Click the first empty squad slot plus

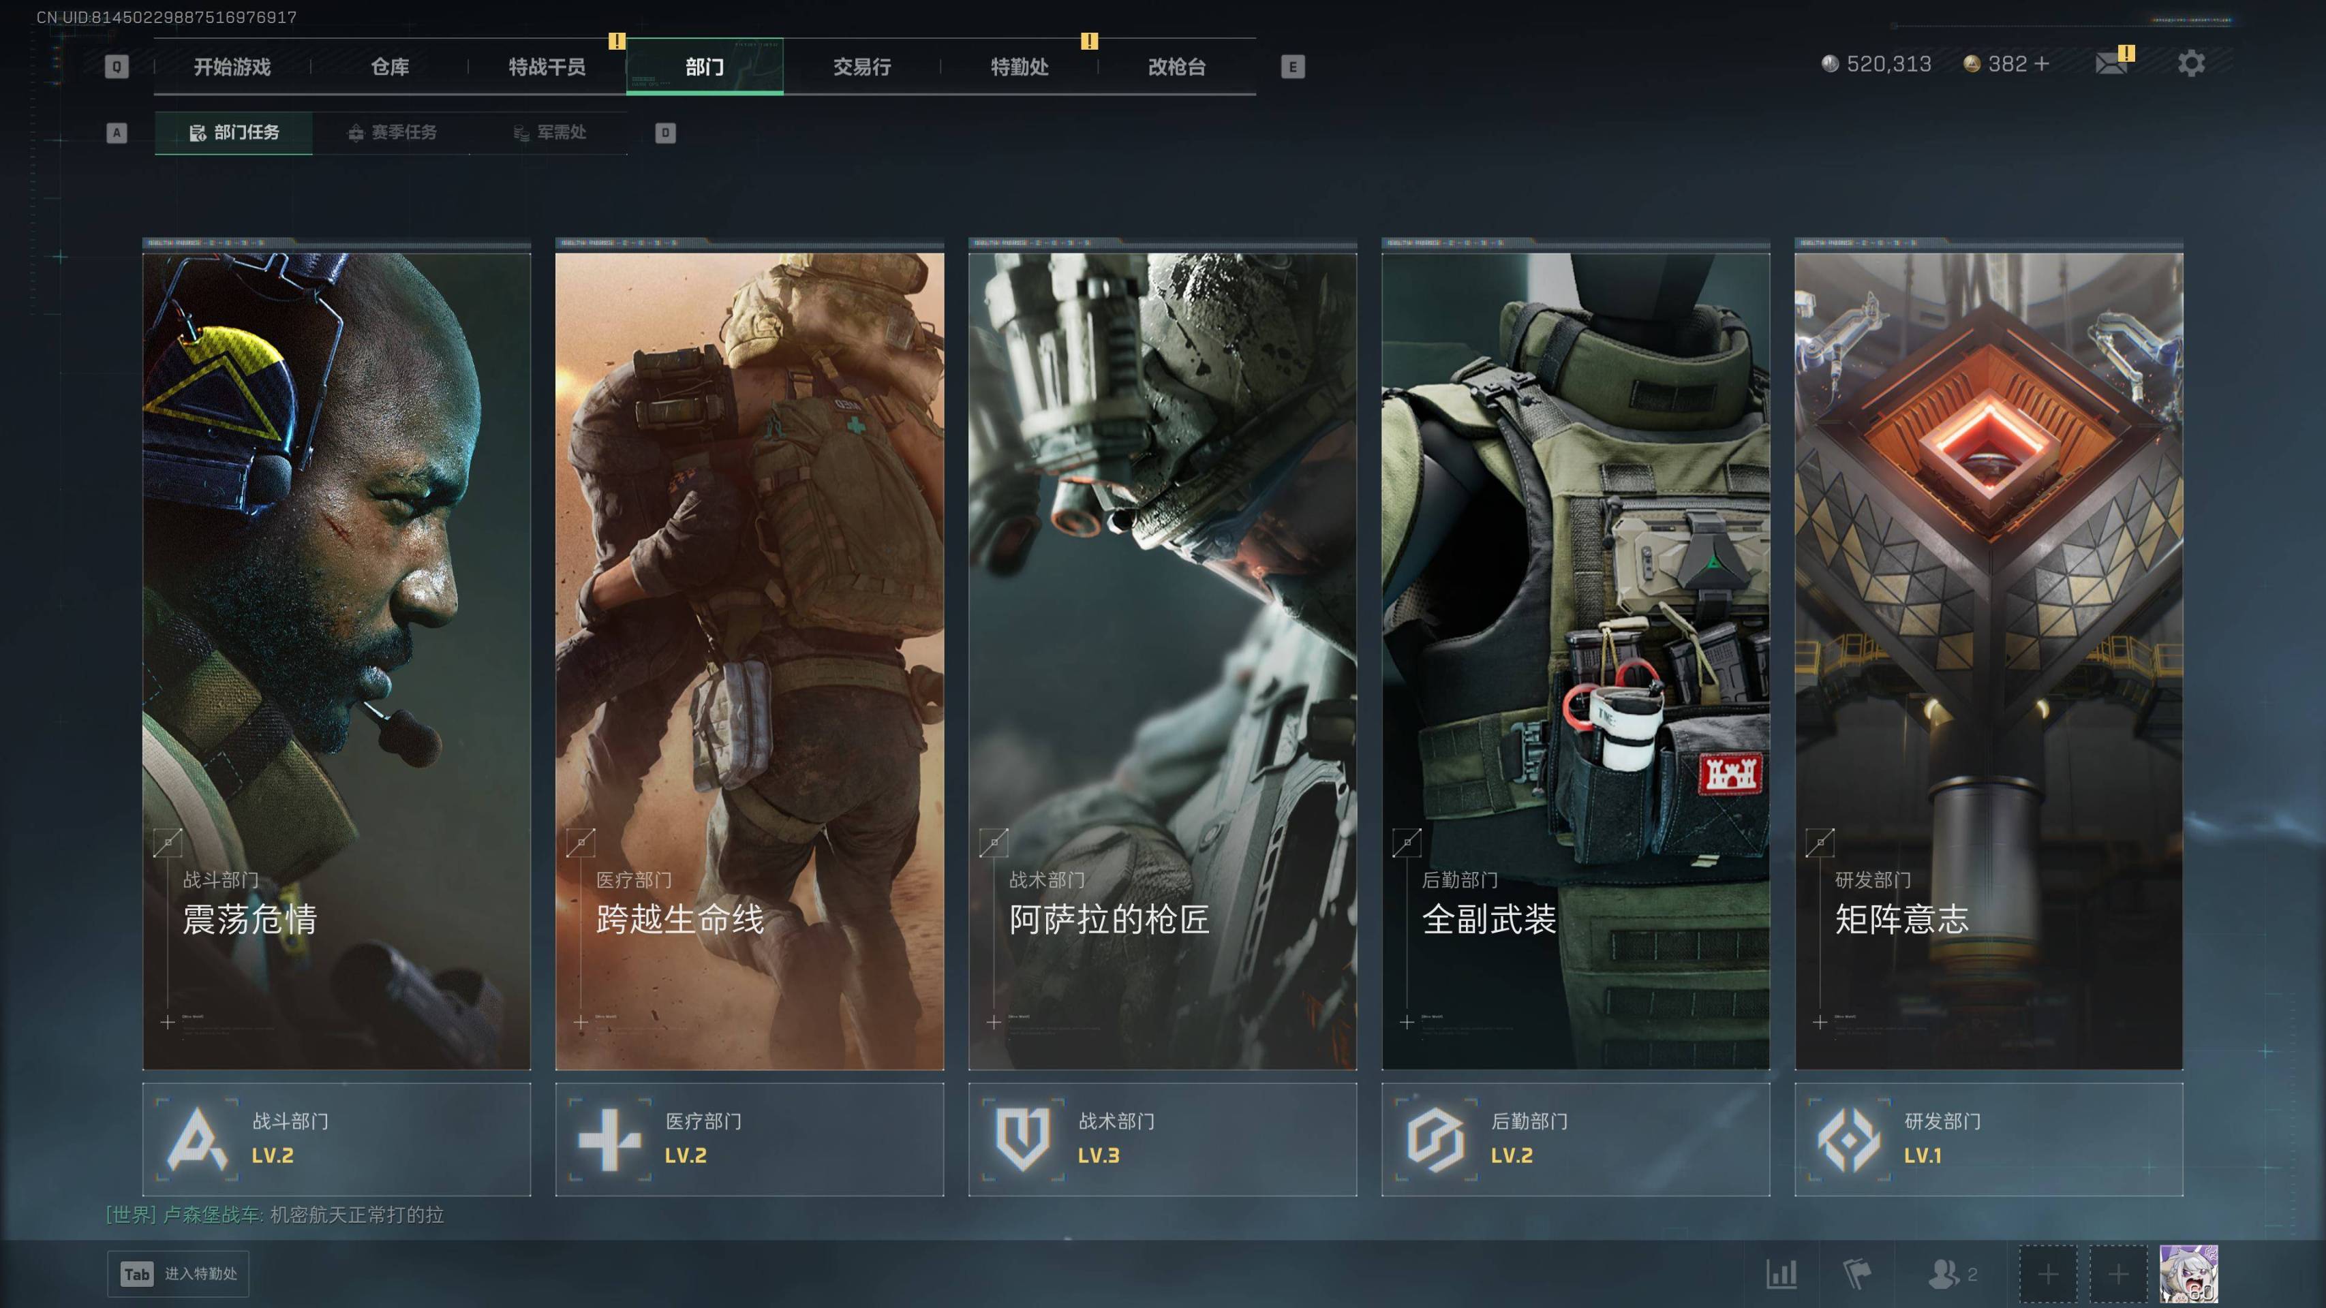tap(2048, 1274)
